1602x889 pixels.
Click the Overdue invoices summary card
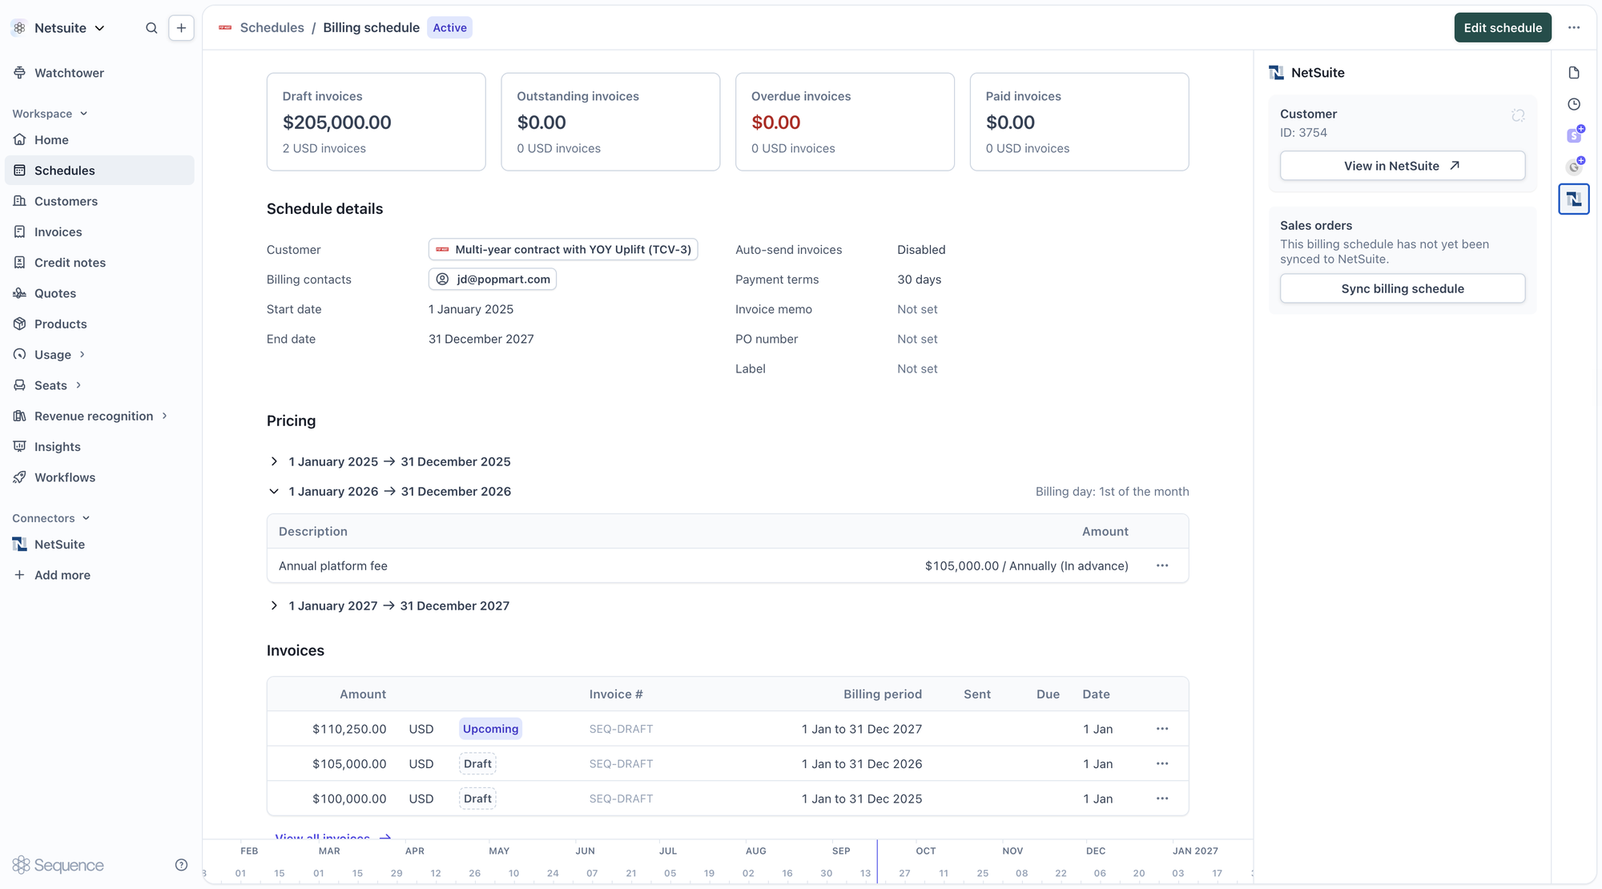845,122
